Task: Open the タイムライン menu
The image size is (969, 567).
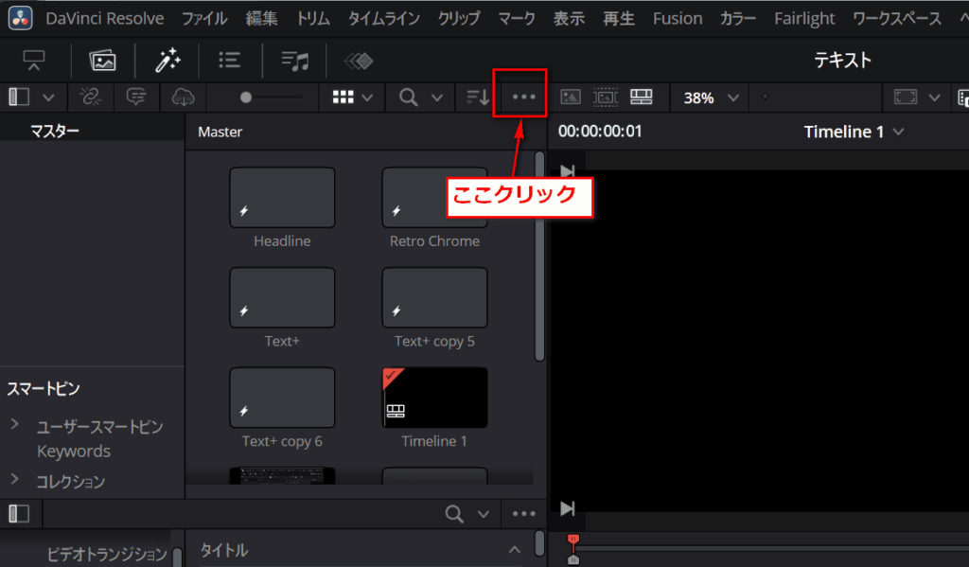Action: tap(384, 19)
